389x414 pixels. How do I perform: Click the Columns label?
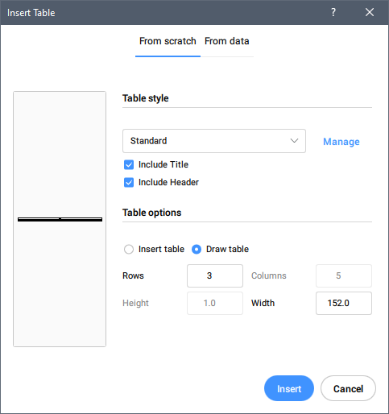tap(269, 275)
